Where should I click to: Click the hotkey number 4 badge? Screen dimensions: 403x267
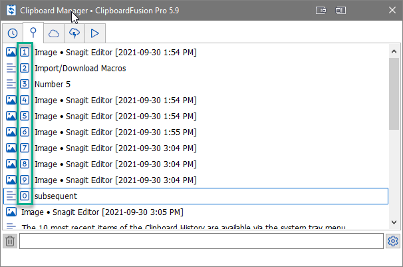click(25, 100)
